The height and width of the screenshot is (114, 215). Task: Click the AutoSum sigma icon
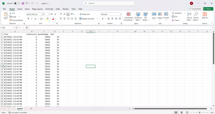click(173, 13)
